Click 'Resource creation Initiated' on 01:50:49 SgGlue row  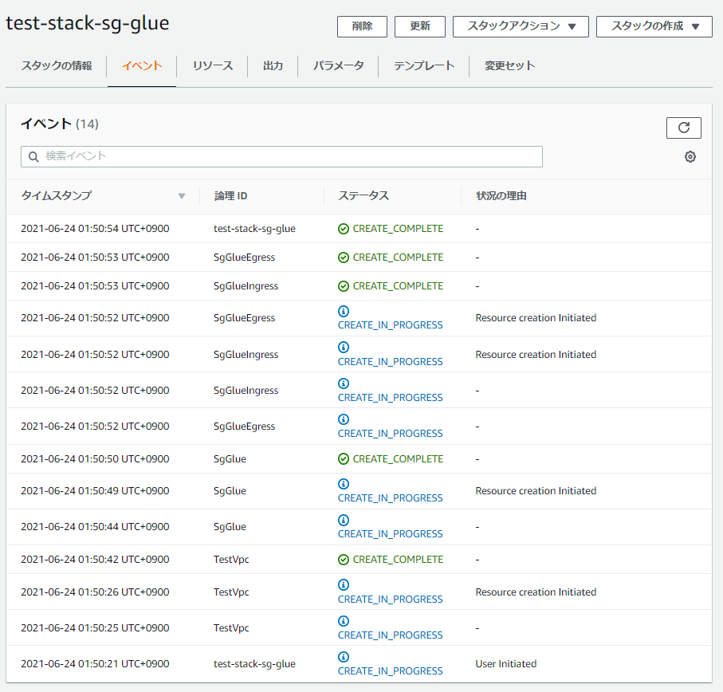click(x=536, y=490)
